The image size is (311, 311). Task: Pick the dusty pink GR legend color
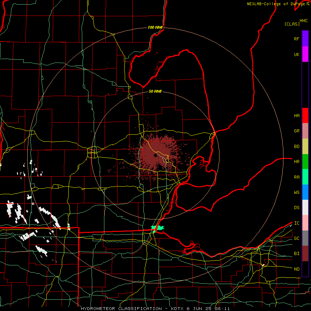[x=305, y=131]
